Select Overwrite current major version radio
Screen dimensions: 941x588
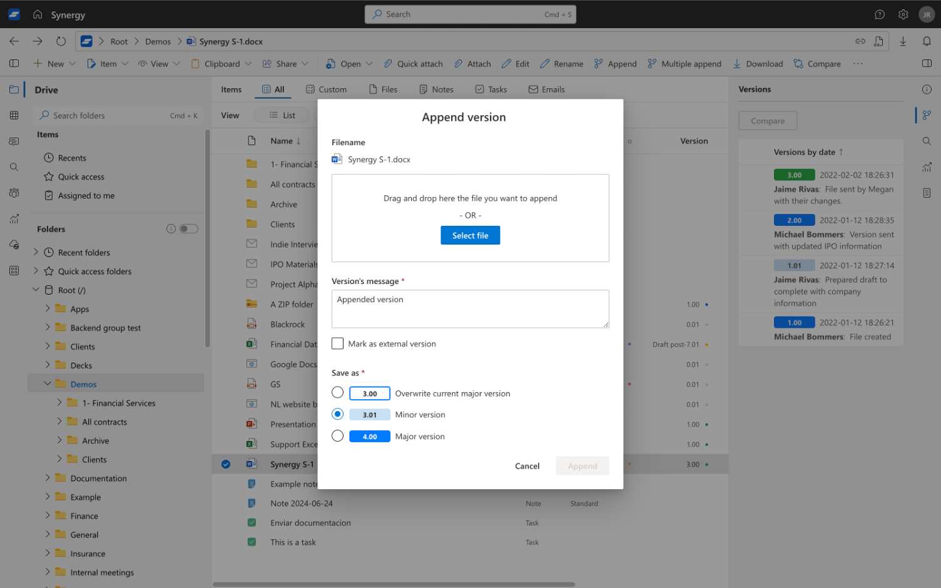(338, 393)
